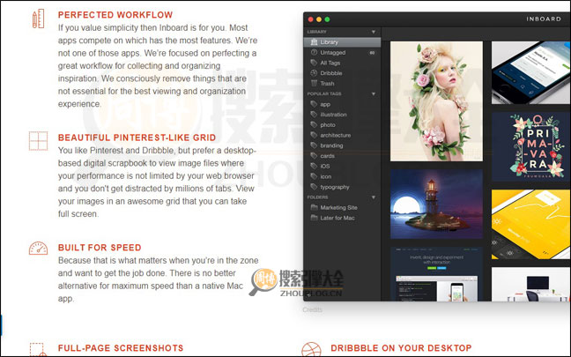Click the Built for Speed heading
Image resolution: width=571 pixels, height=357 pixels.
(100, 248)
